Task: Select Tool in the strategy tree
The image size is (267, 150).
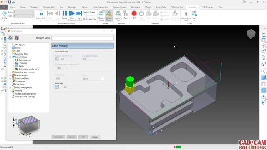Action: point(18,51)
